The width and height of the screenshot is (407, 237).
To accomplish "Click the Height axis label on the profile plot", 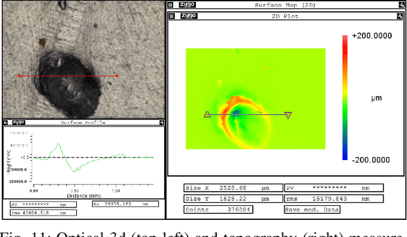I will coord(8,162).
